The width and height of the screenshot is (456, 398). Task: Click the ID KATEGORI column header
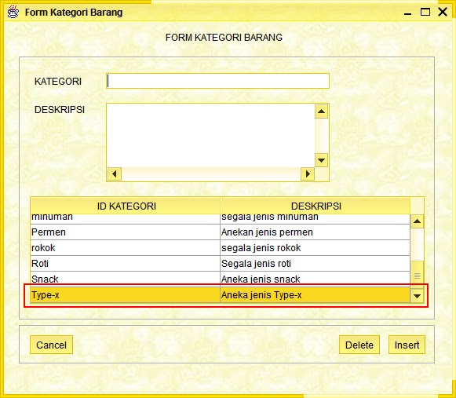pos(126,206)
